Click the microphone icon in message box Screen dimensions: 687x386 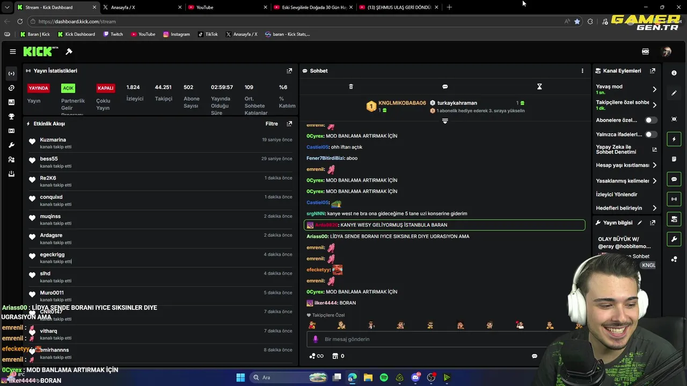click(316, 339)
